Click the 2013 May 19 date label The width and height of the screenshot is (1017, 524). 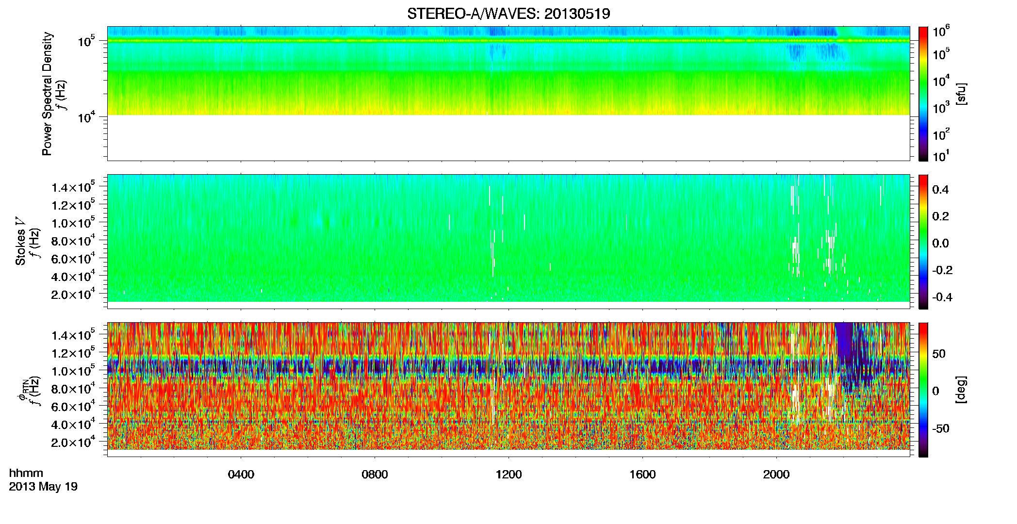point(43,487)
